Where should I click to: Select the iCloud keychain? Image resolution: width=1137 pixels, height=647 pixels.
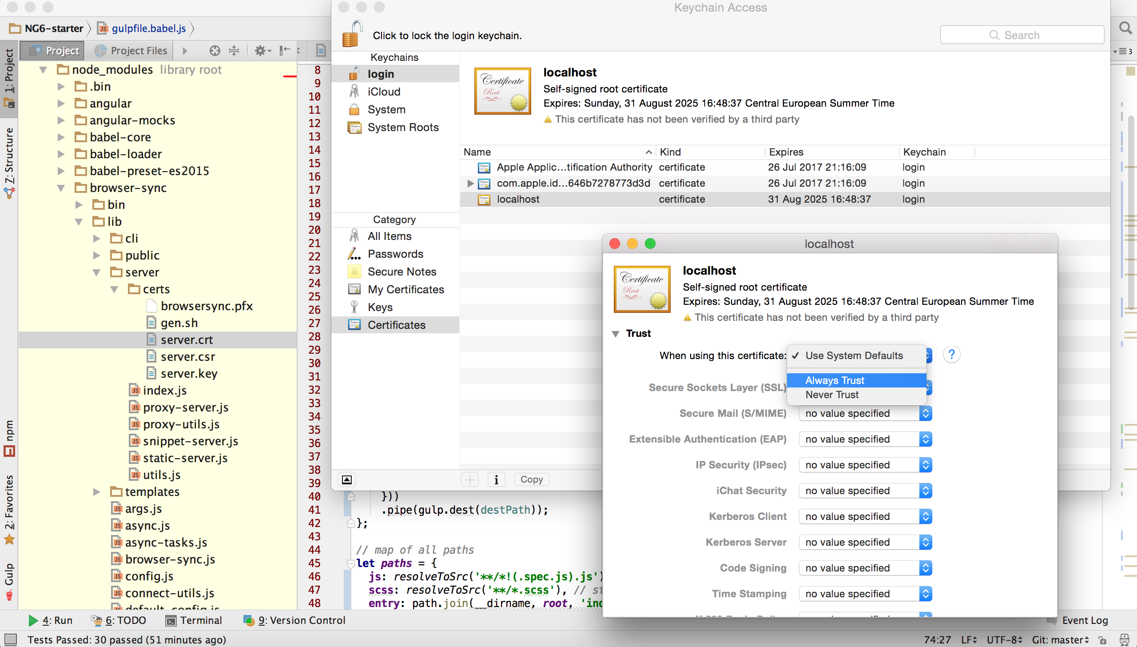(x=395, y=92)
